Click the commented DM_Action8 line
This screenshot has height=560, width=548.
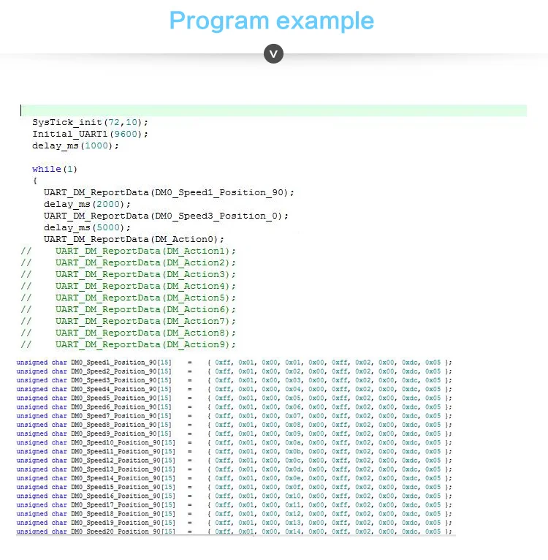(128, 333)
